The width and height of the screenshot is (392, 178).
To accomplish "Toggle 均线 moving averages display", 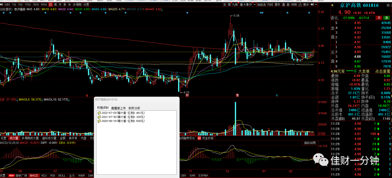I will point(270,4).
